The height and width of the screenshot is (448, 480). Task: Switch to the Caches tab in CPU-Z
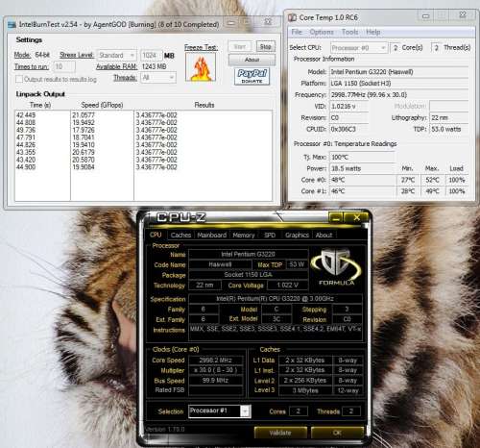(x=180, y=235)
